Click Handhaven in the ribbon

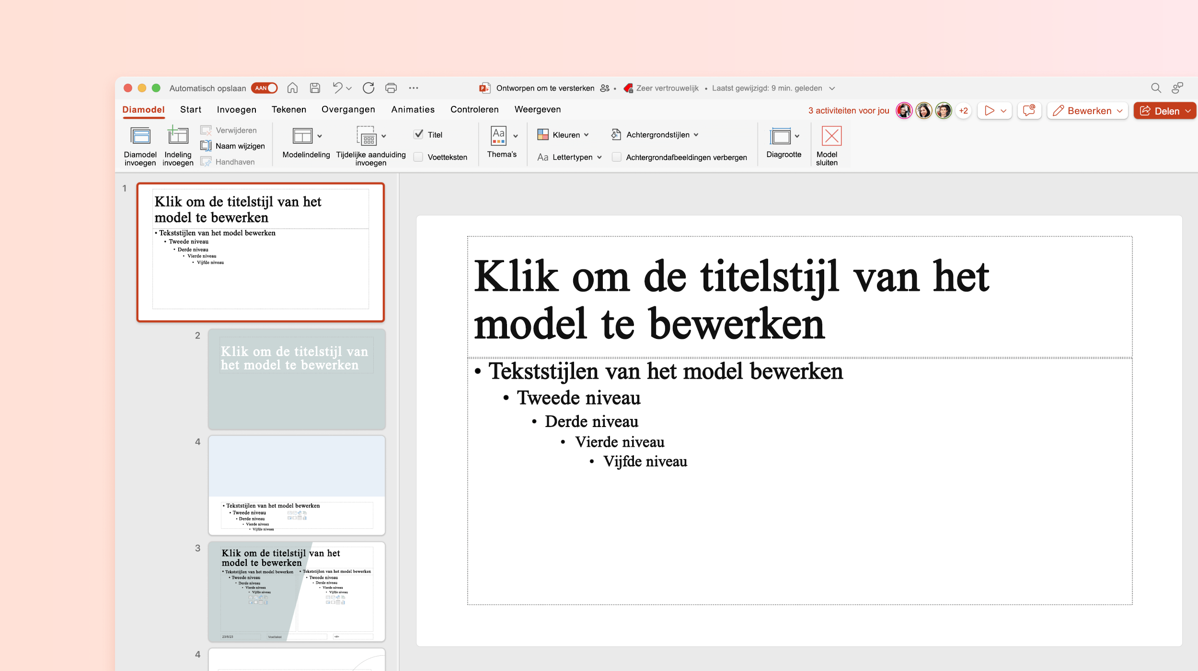[x=228, y=162]
